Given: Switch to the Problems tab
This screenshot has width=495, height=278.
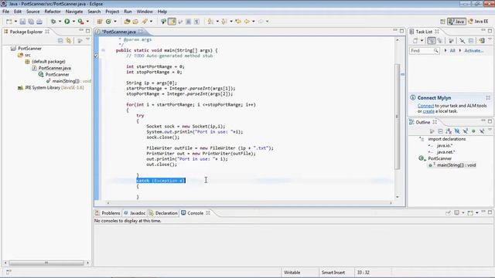Looking at the screenshot, I should (x=108, y=213).
